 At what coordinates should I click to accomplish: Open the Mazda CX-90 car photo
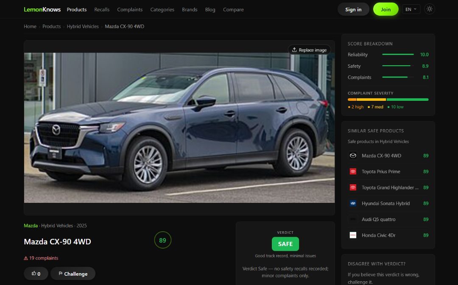tap(179, 127)
